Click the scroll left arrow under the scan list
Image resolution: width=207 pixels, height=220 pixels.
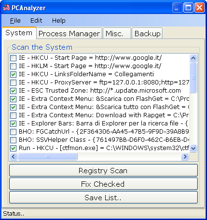point(14,156)
